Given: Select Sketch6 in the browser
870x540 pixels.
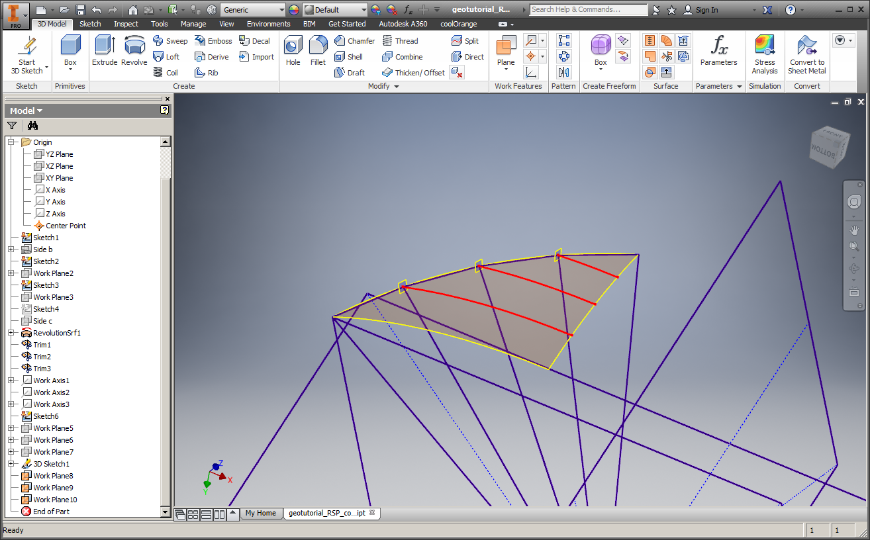Looking at the screenshot, I should pos(46,416).
